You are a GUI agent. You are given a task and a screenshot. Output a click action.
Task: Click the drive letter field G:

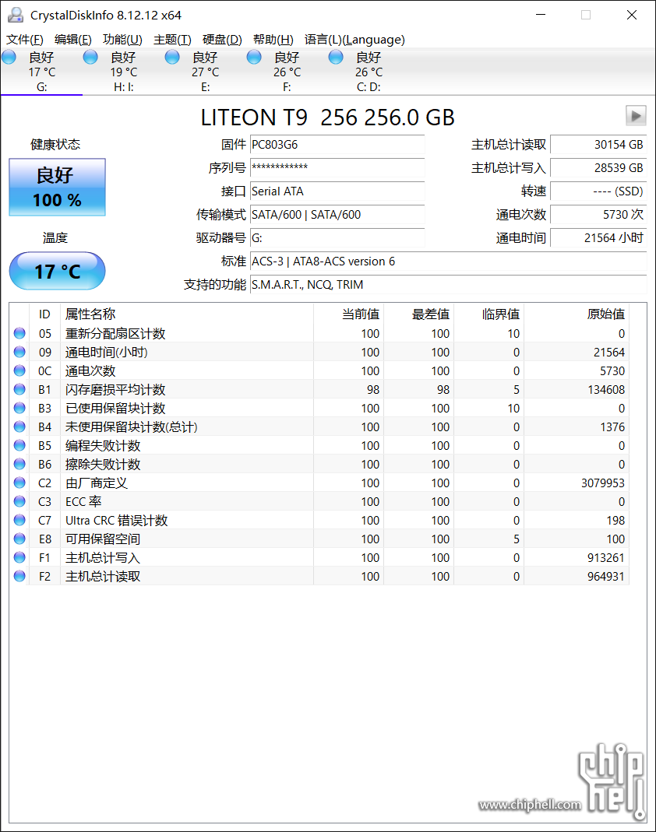(x=337, y=237)
